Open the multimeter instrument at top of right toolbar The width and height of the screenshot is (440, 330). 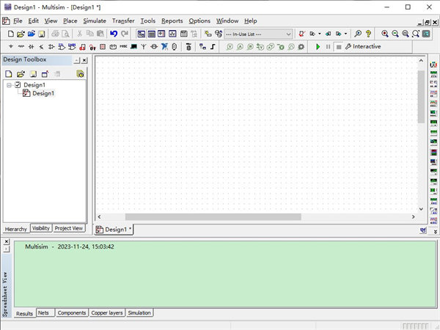(x=434, y=67)
